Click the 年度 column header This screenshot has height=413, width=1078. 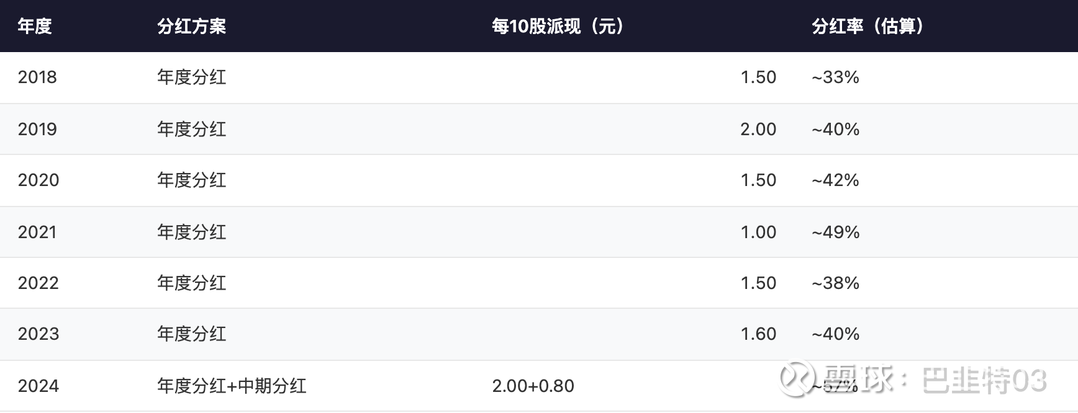coord(35,26)
